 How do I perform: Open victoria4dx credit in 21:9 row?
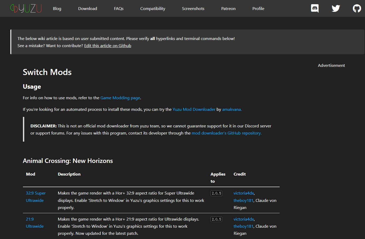(x=244, y=219)
